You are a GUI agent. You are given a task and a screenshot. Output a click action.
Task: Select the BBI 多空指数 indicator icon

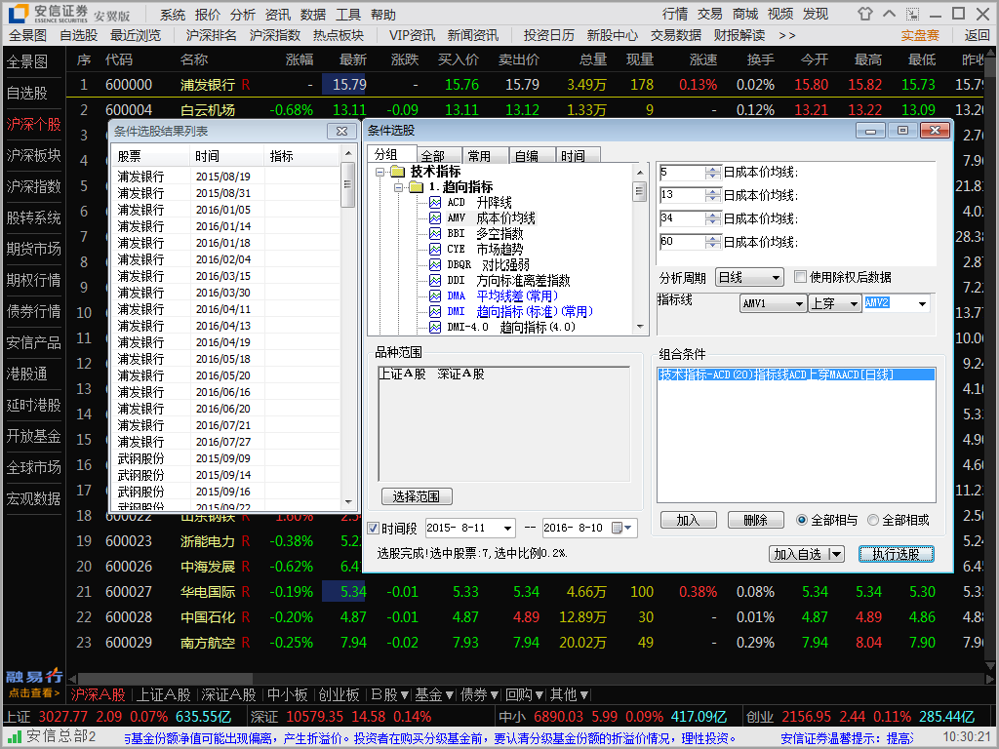coord(435,234)
